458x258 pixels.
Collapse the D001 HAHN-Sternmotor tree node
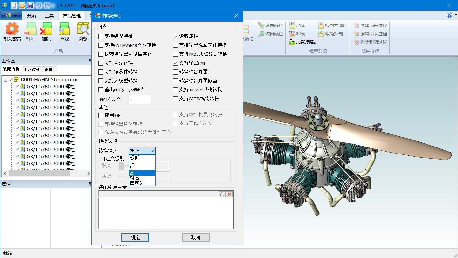click(x=5, y=80)
